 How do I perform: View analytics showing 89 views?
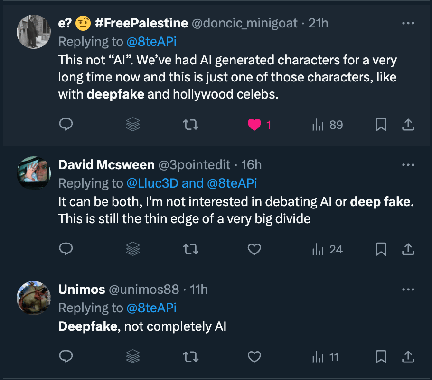[328, 125]
